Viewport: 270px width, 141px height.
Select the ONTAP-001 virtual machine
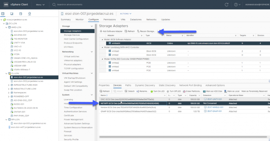click(x=19, y=112)
